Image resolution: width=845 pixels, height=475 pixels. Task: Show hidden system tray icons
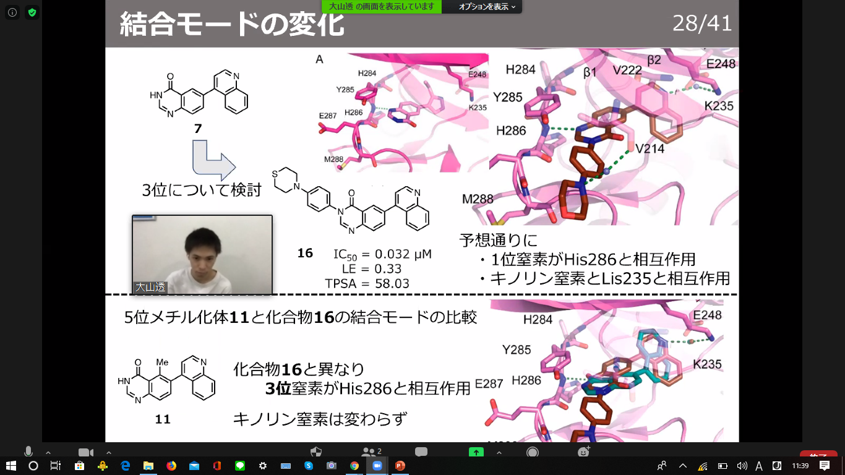pyautogui.click(x=683, y=466)
